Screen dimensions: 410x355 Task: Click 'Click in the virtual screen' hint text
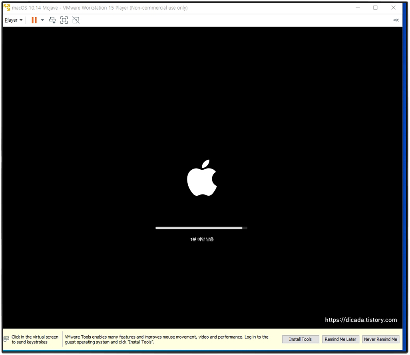[x=35, y=339]
